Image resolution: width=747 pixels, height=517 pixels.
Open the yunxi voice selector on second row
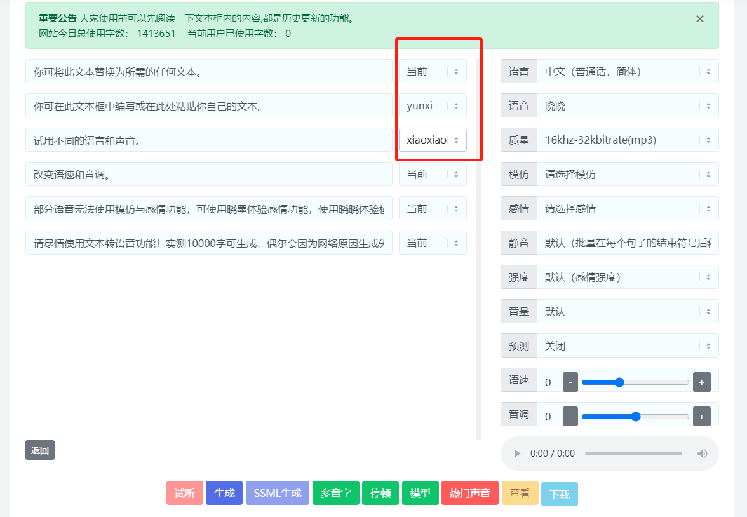click(x=433, y=106)
